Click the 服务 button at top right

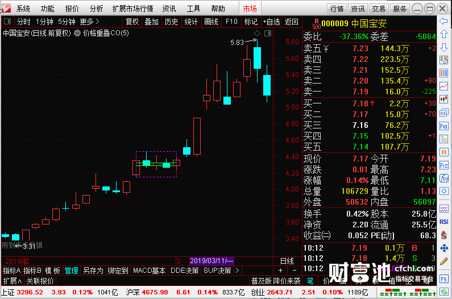pyautogui.click(x=400, y=9)
